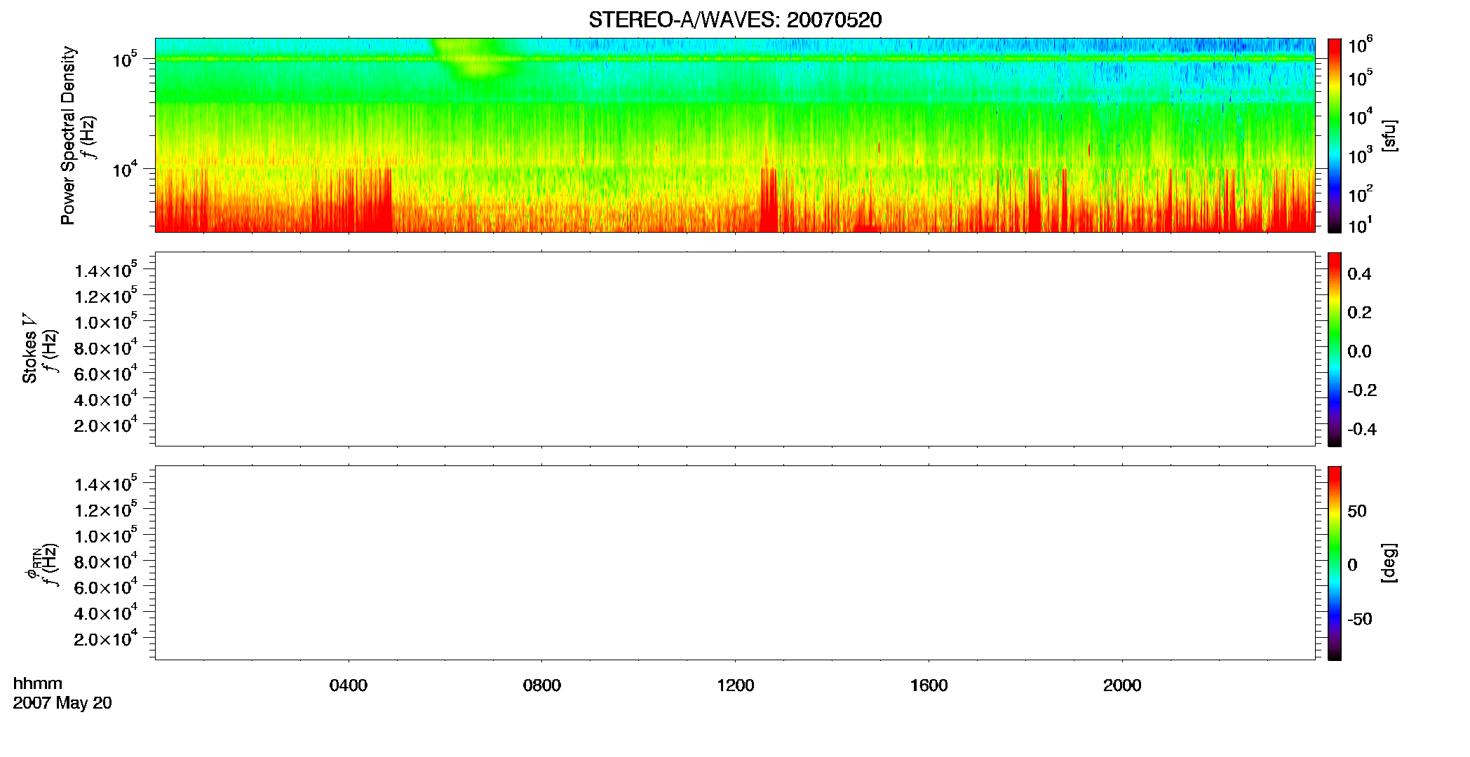Click the 1.4×10⁵ tick on the Stokes V axis
Viewport: 1470px width, 757px height.
coord(106,271)
